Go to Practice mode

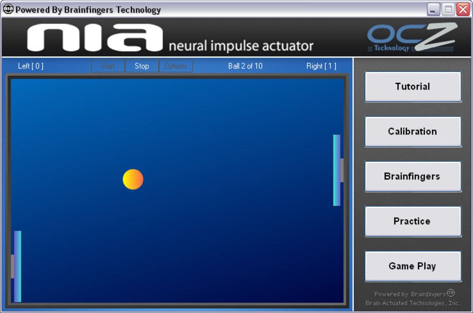[x=413, y=221]
